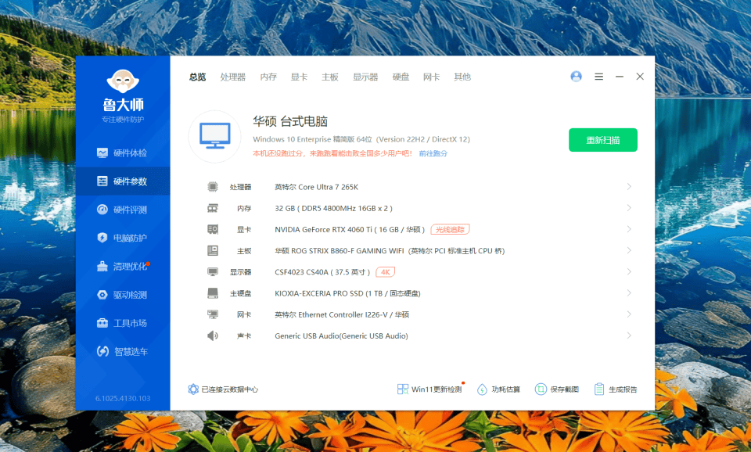The height and width of the screenshot is (452, 751).
Task: Open 功耗估算 tool
Action: coord(498,389)
